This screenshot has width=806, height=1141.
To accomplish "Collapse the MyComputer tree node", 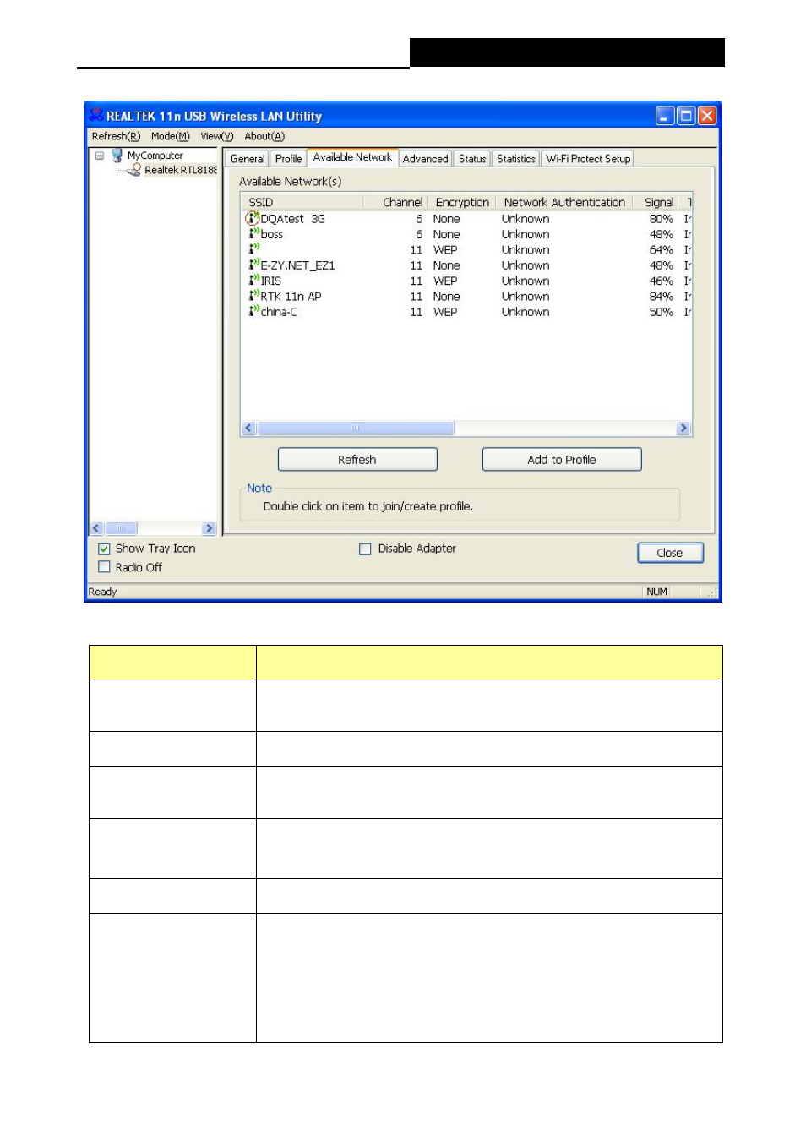I will point(99,156).
